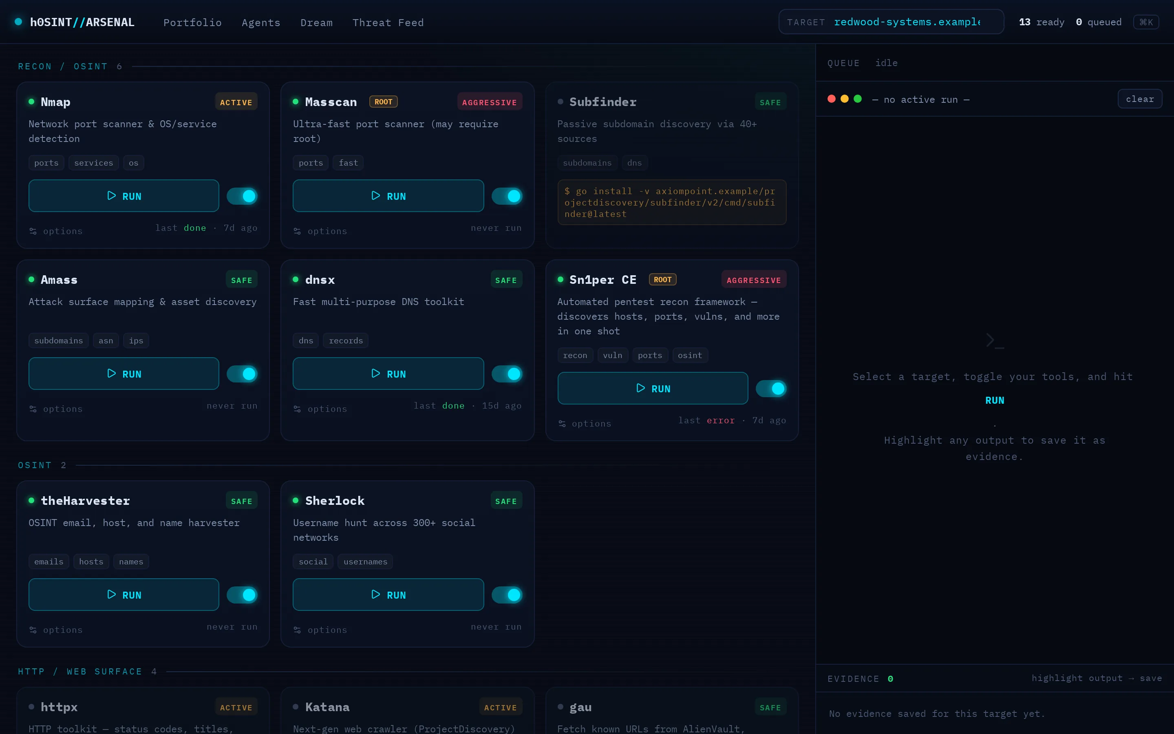Open the Threat Feed tab
Viewport: 1174px width, 734px height.
point(388,22)
